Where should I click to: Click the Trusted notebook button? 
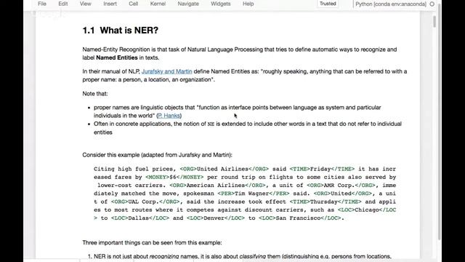point(328,4)
